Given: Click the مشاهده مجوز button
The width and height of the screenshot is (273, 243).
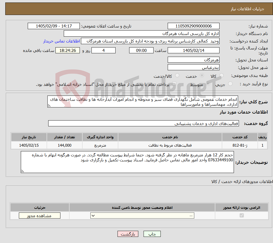Looking at the screenshot, I should (x=40, y=216).
